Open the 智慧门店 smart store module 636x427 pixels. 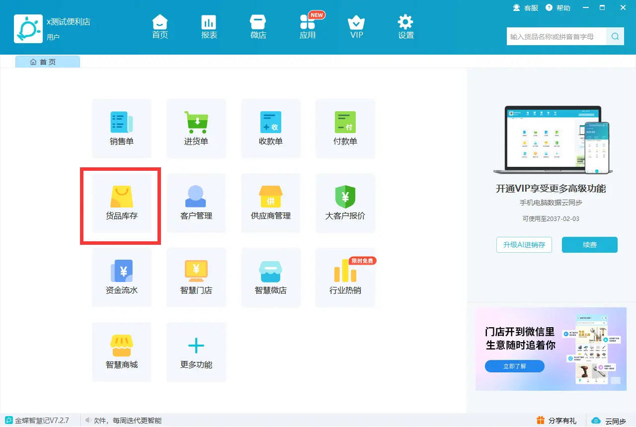[196, 278]
